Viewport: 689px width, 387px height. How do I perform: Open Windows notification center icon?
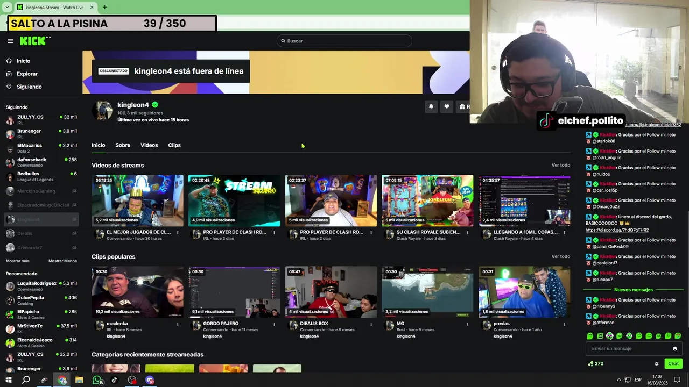tap(678, 379)
